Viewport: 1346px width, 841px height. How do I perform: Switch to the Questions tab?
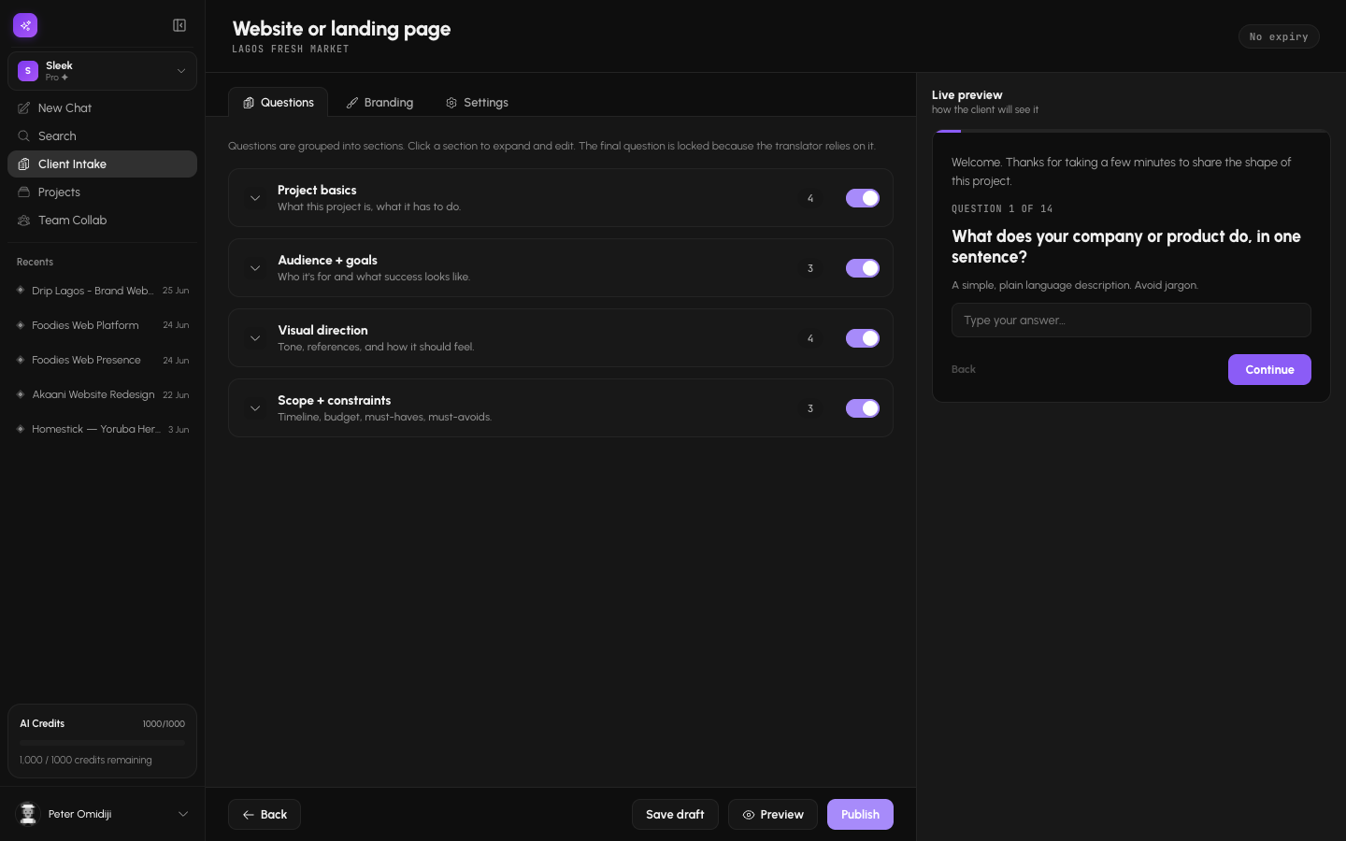(x=279, y=103)
